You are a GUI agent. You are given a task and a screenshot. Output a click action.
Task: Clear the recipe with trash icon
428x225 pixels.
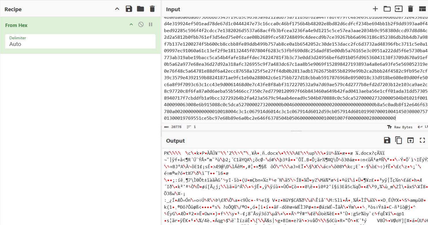(152, 9)
